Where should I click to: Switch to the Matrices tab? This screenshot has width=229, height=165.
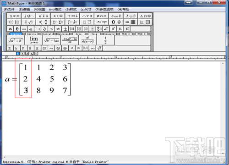[x=63, y=34]
